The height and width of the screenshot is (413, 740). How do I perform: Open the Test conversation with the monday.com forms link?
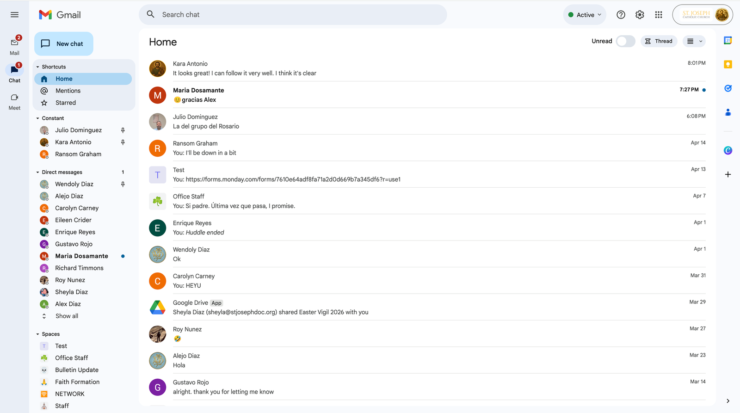(427, 174)
